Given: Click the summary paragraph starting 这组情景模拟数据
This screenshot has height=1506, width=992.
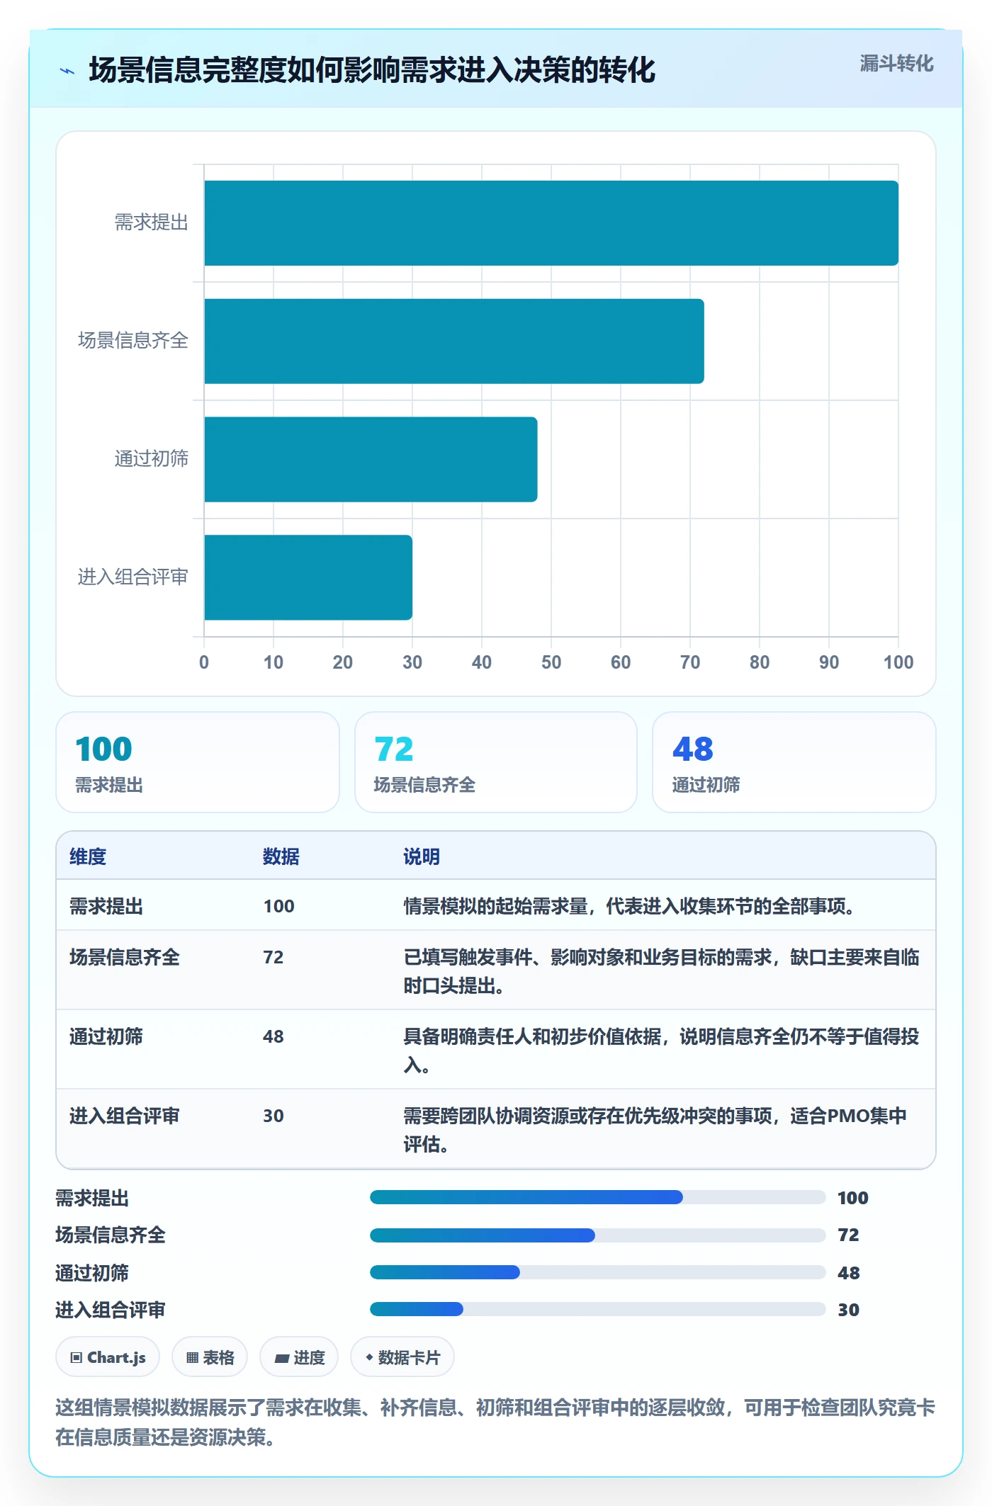Looking at the screenshot, I should tap(495, 1422).
